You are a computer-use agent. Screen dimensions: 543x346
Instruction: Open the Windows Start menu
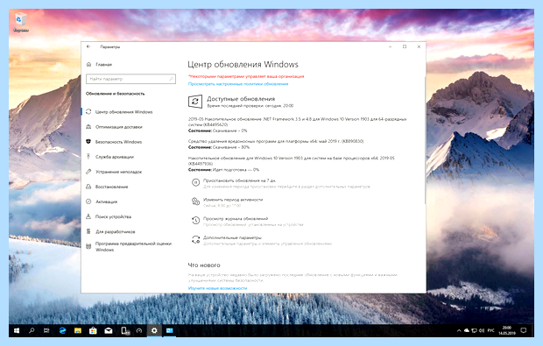point(17,330)
